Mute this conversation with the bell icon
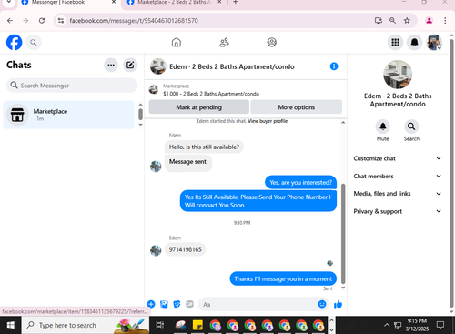Screen dimensions: 455x334 383,127
